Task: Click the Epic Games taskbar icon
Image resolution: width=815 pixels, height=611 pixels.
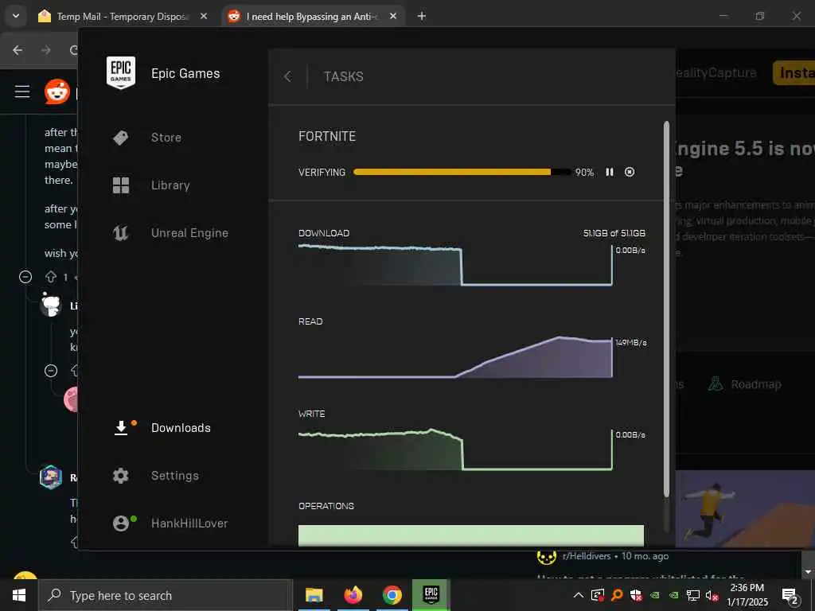Action: [431, 595]
